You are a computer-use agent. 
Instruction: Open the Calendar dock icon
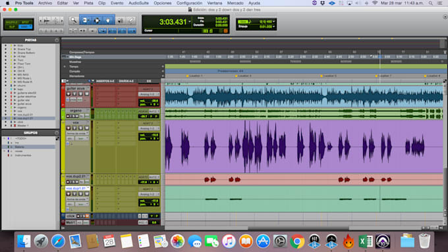click(x=109, y=241)
